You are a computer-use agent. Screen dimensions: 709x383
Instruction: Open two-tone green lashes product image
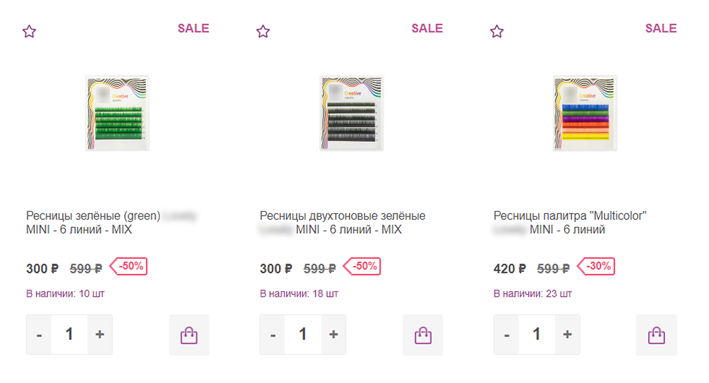tap(351, 113)
